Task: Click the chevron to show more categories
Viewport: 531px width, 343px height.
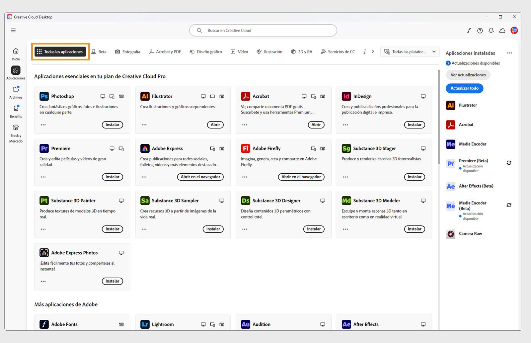Action: click(x=373, y=51)
